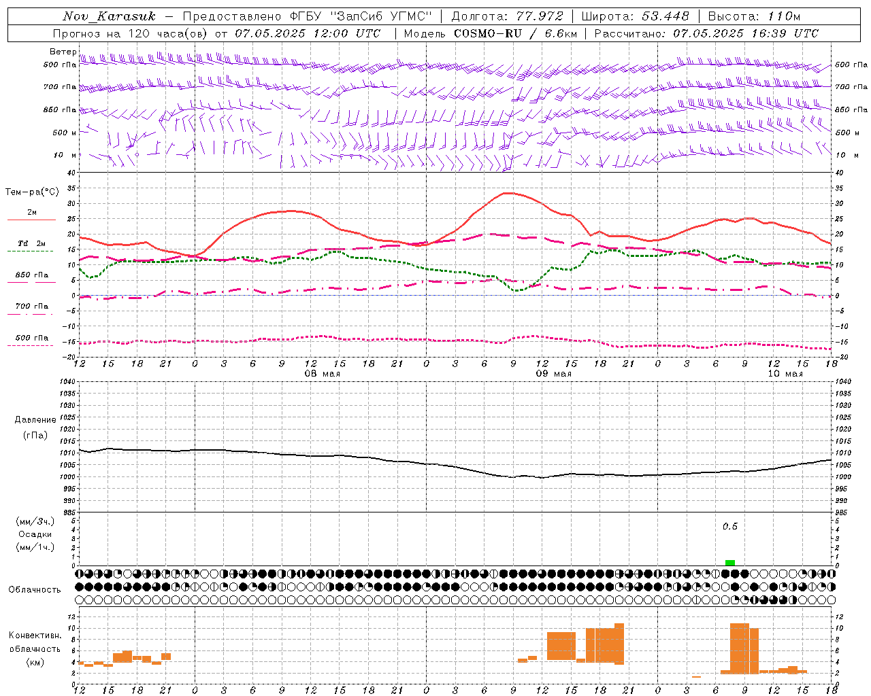Image resolution: width=871 pixels, height=696 pixels.
Task: Click the tallest orange convective bar on 10 мая
Action: [740, 648]
